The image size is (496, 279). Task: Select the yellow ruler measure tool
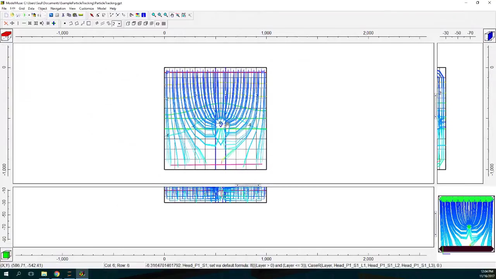coord(81,15)
